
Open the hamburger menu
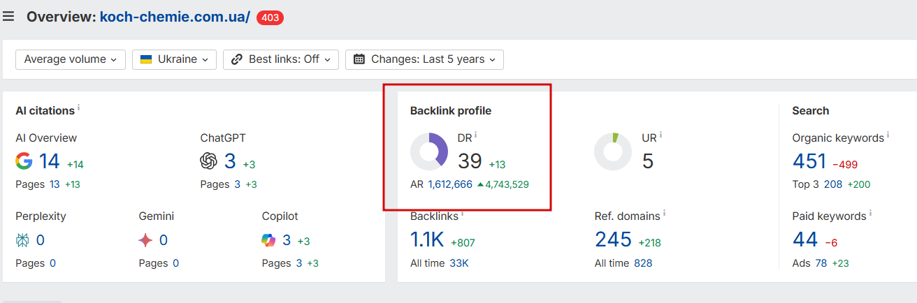point(8,16)
